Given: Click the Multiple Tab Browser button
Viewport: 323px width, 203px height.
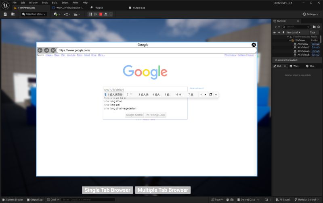Looking at the screenshot, I should [163, 190].
